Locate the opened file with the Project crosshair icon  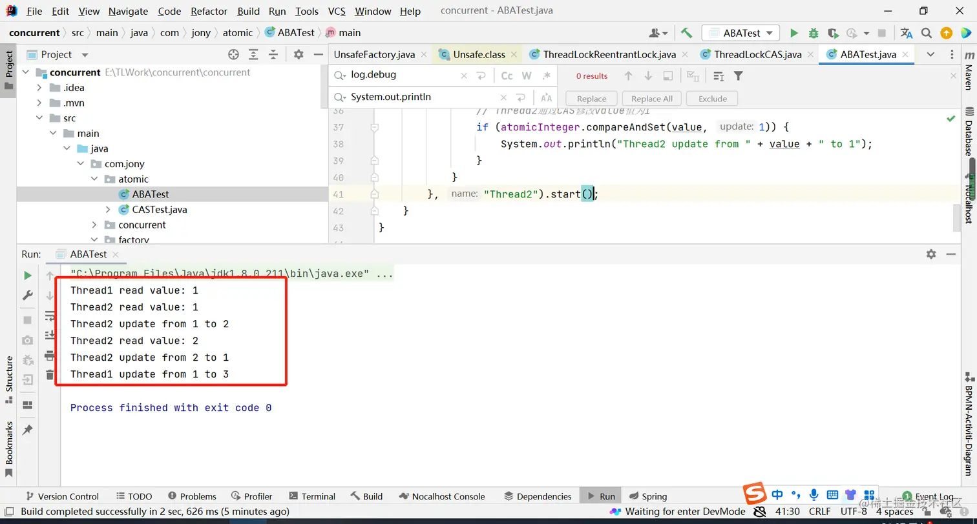click(233, 55)
